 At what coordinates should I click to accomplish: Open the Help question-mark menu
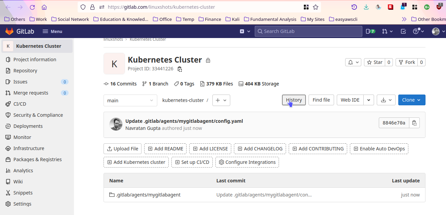[x=417, y=31]
